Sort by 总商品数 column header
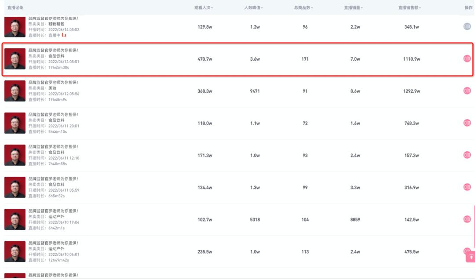The height and width of the screenshot is (280, 475). coord(303,8)
